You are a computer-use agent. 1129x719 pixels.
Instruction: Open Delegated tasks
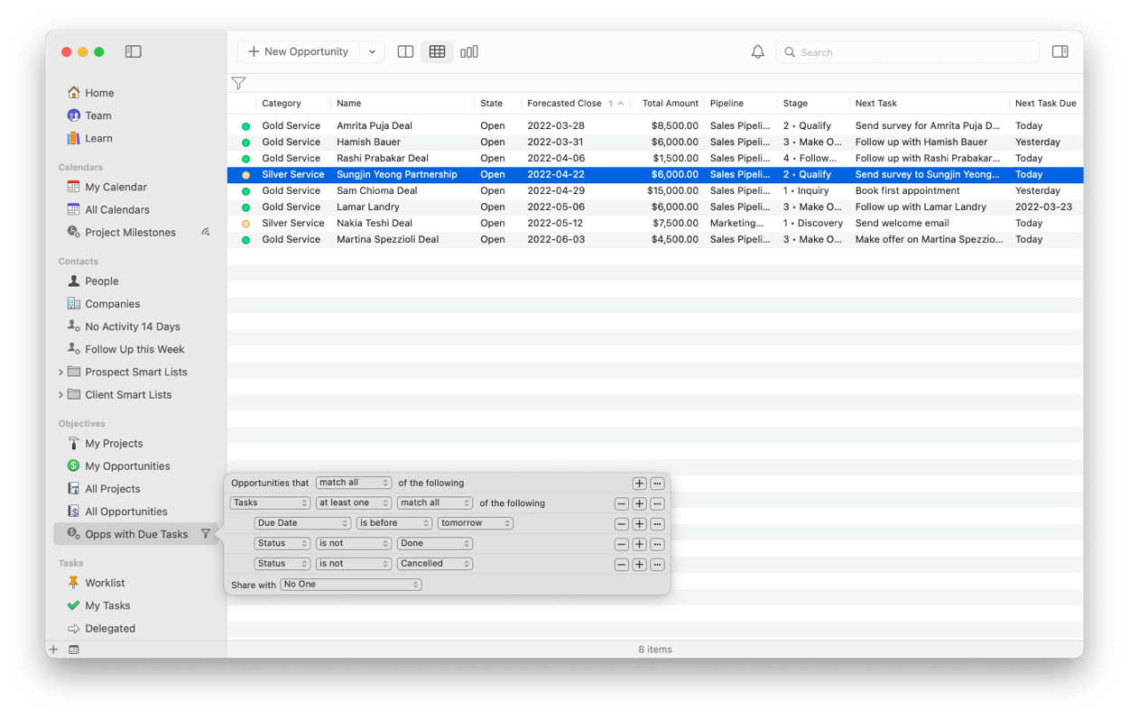click(x=110, y=628)
